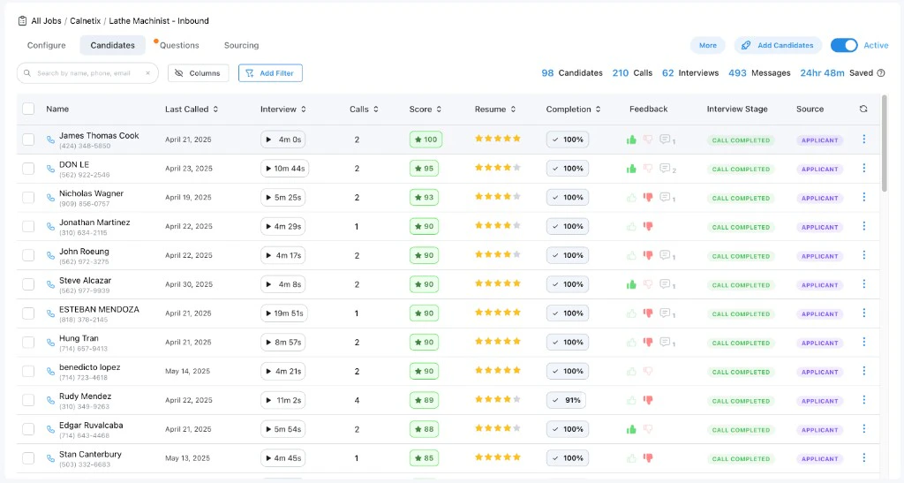
Task: Go to the Sourcing tab
Action: 241,45
